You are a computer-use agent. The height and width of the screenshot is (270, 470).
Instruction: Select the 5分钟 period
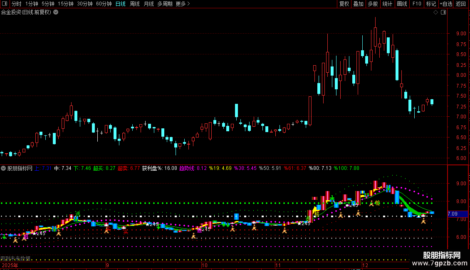point(48,4)
